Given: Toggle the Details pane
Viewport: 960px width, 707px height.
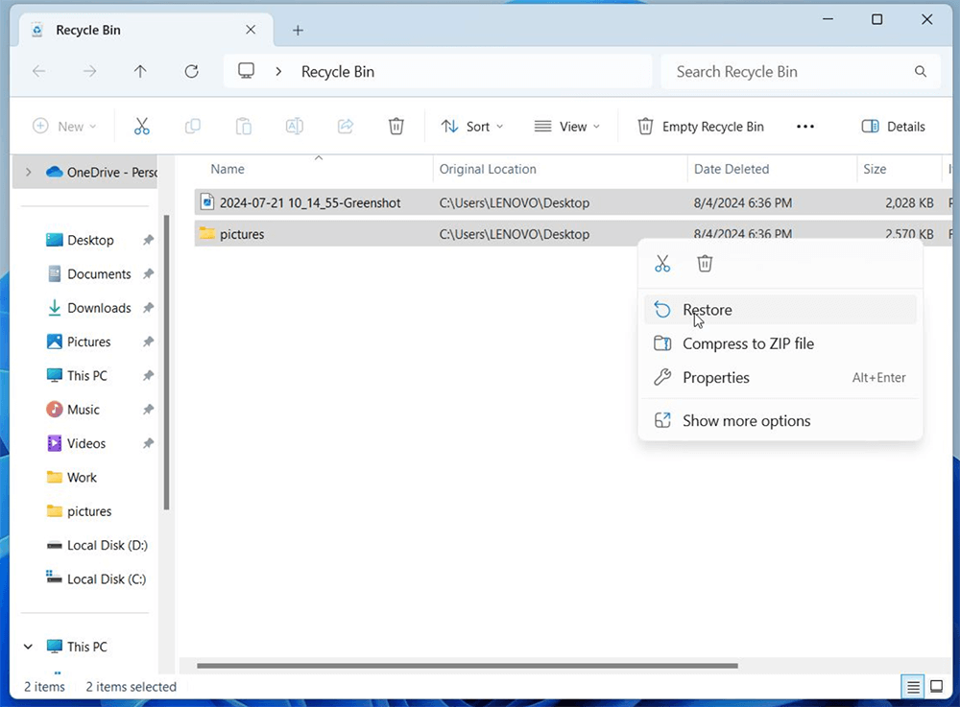Looking at the screenshot, I should click(893, 126).
